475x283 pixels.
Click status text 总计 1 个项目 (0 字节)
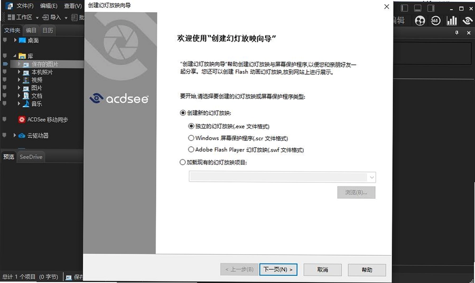(30, 277)
